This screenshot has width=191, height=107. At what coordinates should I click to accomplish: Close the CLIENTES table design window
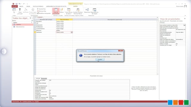pyautogui.click(x=157, y=18)
